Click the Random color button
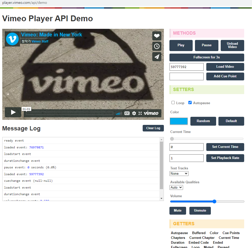Image resolution: width=252 pixels, height=248 pixels. pyautogui.click(x=203, y=121)
